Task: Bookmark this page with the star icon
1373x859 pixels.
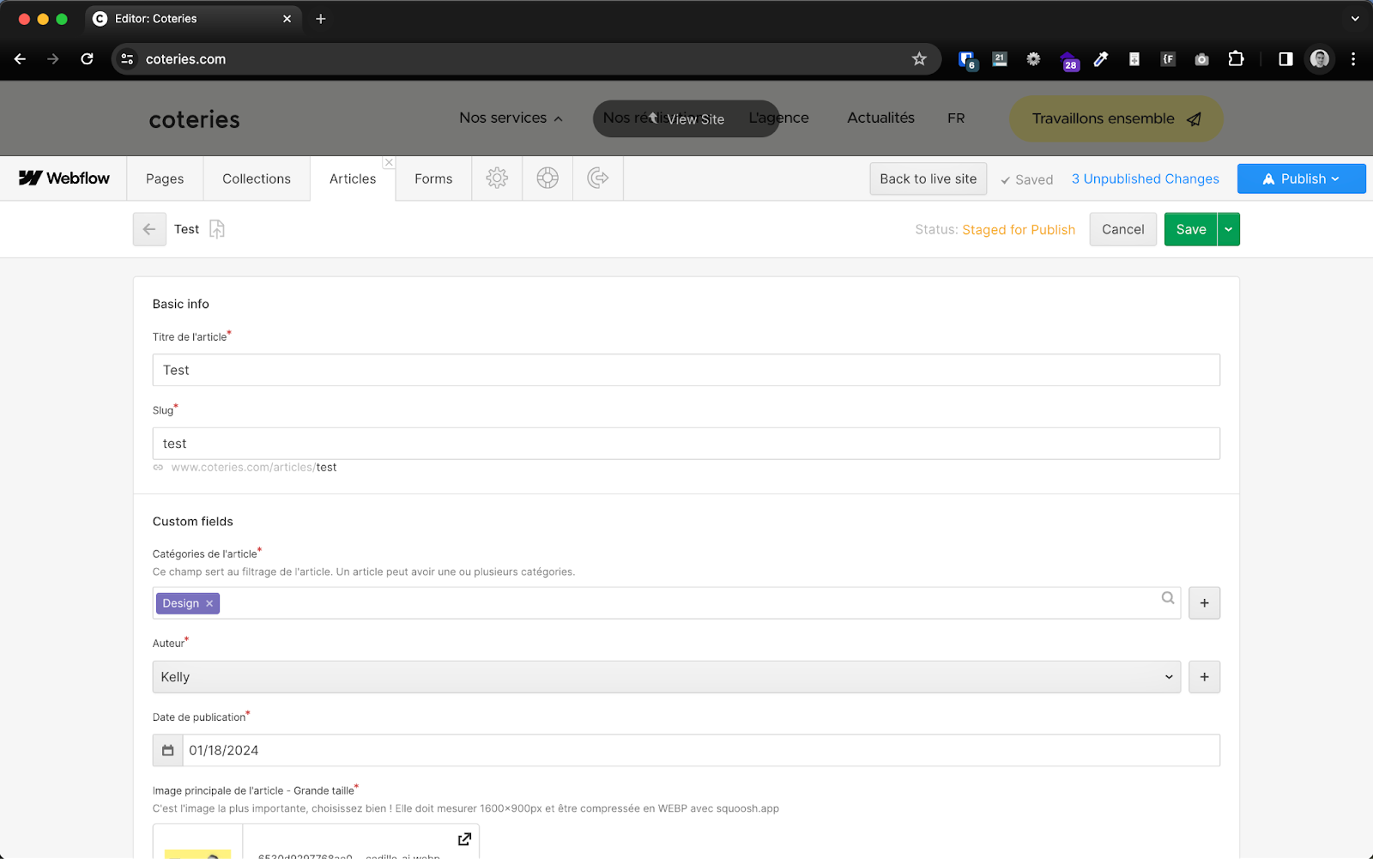Action: coord(919,59)
